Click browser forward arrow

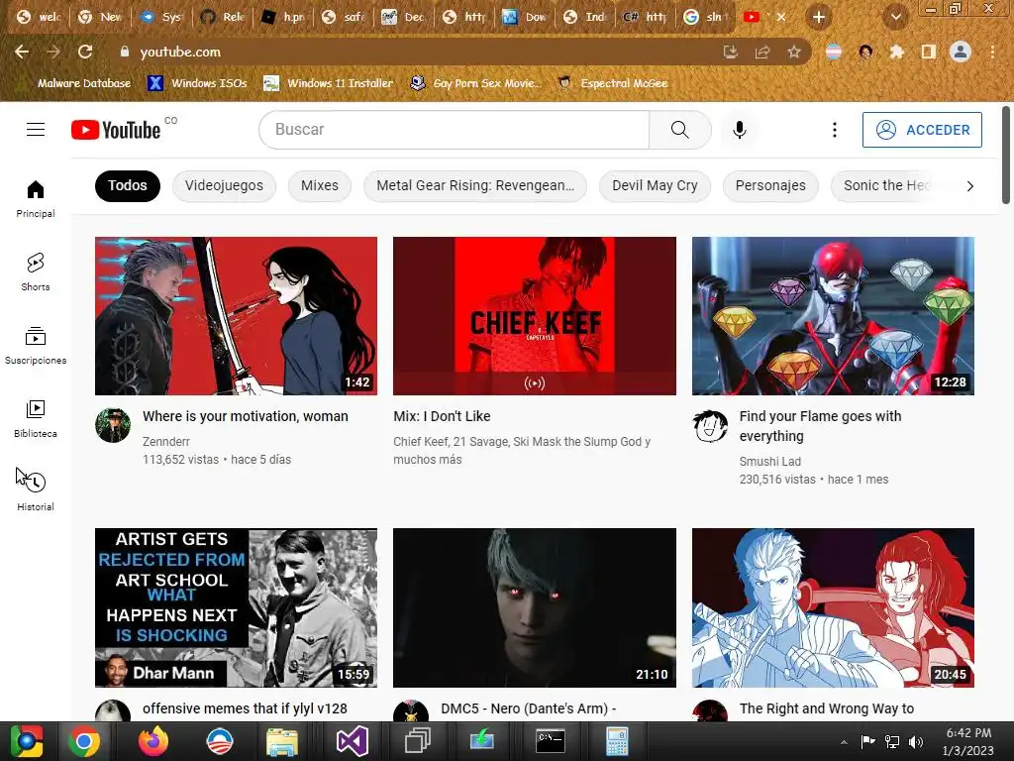[53, 52]
